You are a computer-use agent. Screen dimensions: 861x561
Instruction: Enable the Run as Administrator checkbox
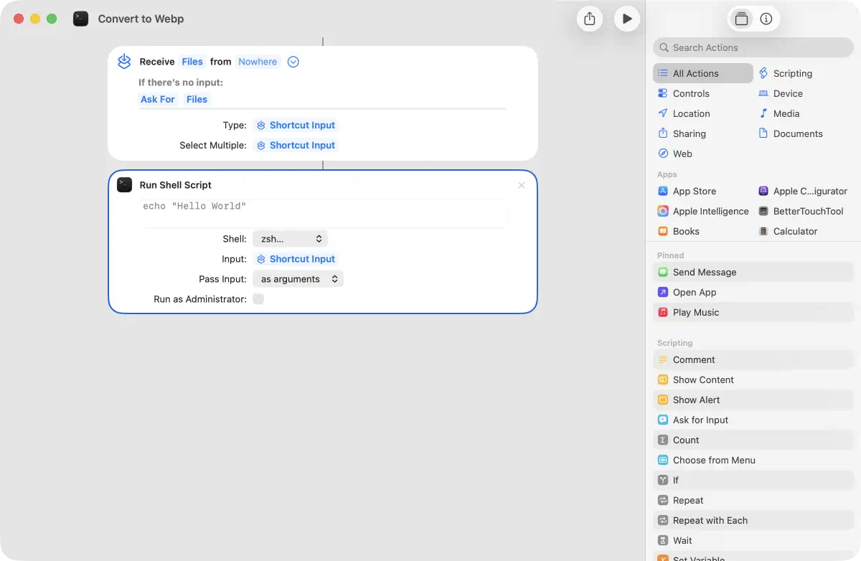tap(258, 299)
